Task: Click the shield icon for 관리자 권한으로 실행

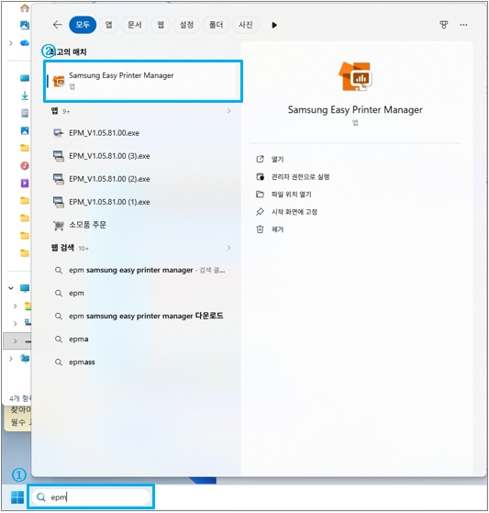Action: (260, 177)
